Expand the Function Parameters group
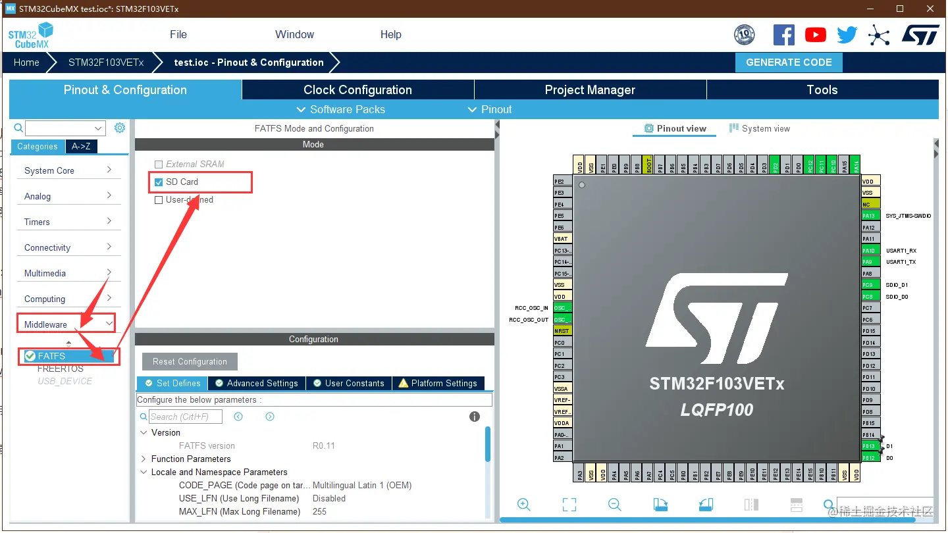The height and width of the screenshot is (533, 948). (144, 459)
